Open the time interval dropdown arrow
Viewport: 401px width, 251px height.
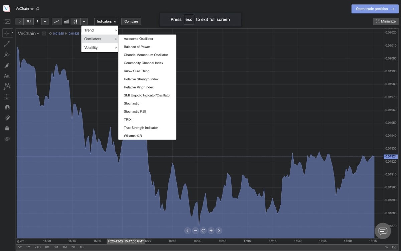point(45,21)
